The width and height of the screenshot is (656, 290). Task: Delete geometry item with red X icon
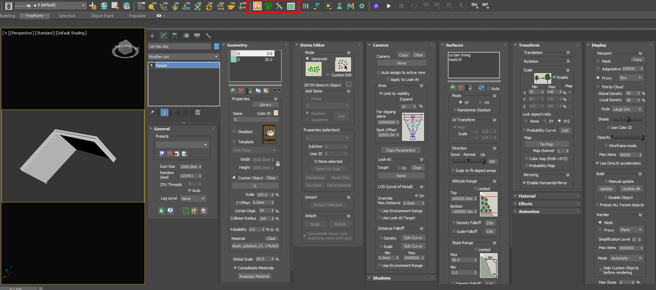[241, 91]
